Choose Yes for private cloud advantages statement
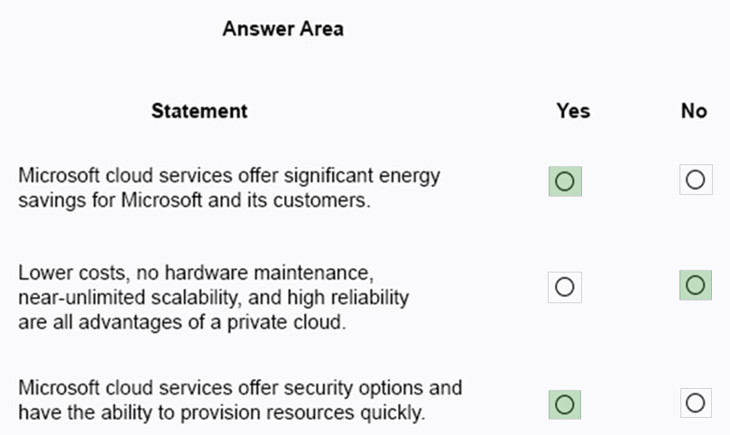 coord(565,287)
